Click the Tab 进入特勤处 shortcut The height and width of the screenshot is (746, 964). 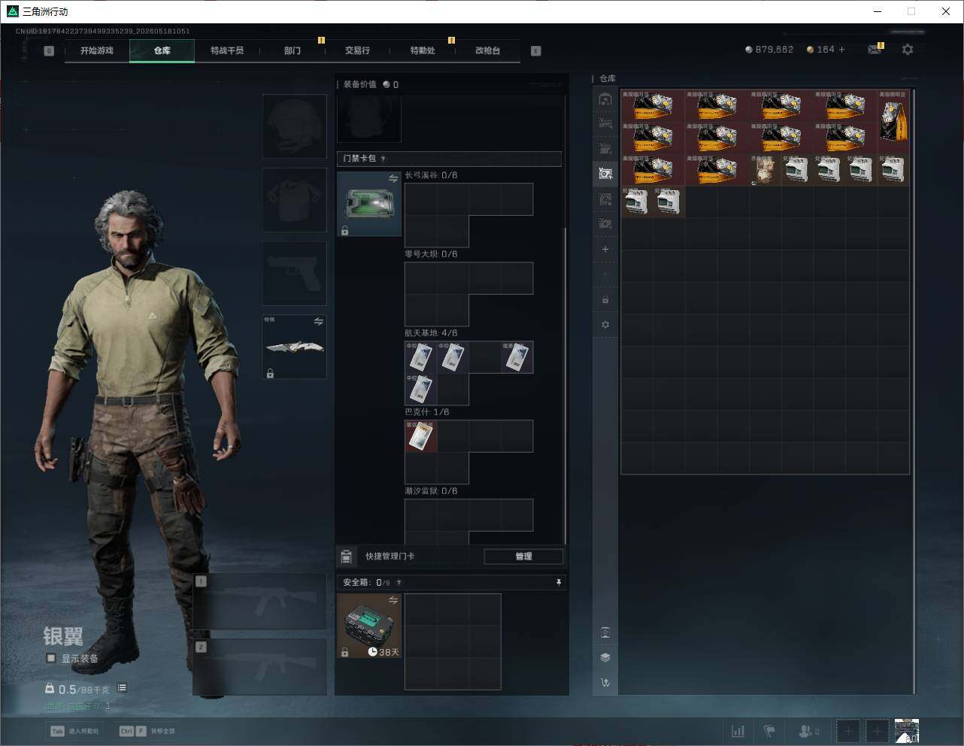point(74,731)
